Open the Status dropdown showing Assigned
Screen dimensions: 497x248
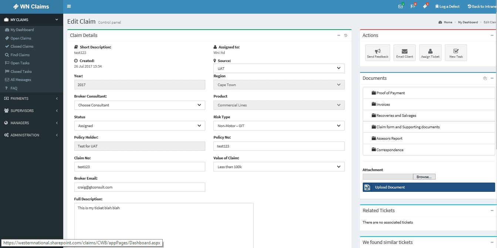click(139, 126)
